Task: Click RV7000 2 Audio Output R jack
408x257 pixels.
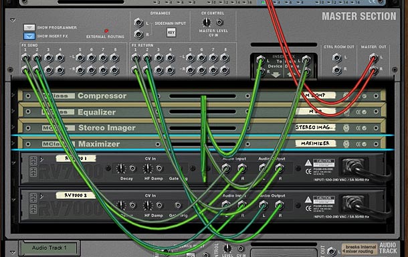Action: click(279, 205)
